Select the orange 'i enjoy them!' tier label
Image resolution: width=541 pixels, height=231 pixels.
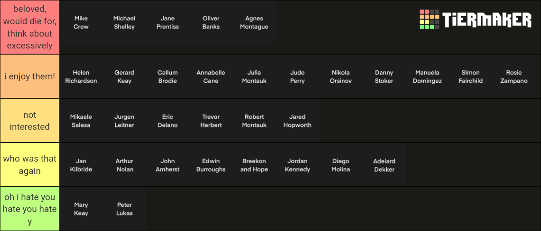tap(29, 76)
